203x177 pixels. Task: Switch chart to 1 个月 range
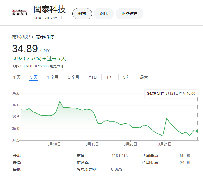[x=53, y=77]
